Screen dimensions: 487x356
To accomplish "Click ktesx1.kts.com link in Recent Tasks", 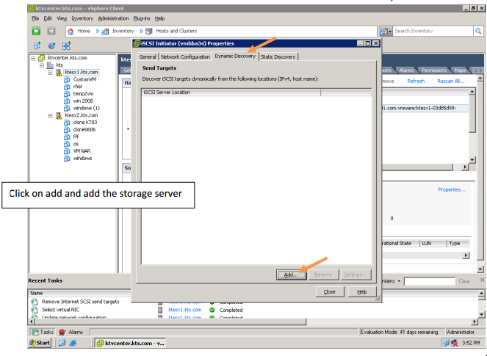I will pyautogui.click(x=185, y=310).
